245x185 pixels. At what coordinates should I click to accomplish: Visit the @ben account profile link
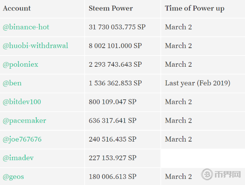12,83
